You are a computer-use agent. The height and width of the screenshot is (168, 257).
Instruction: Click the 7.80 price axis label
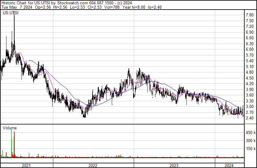250,15
